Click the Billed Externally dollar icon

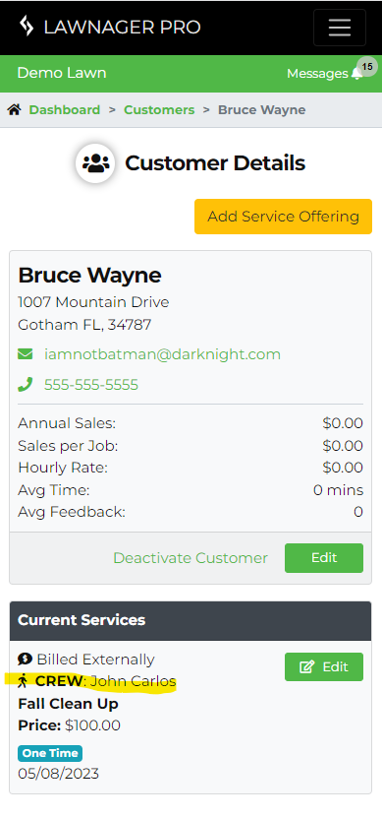pos(25,660)
